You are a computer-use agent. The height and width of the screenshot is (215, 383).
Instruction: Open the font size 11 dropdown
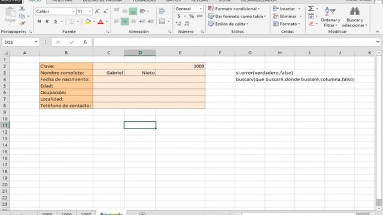point(90,11)
